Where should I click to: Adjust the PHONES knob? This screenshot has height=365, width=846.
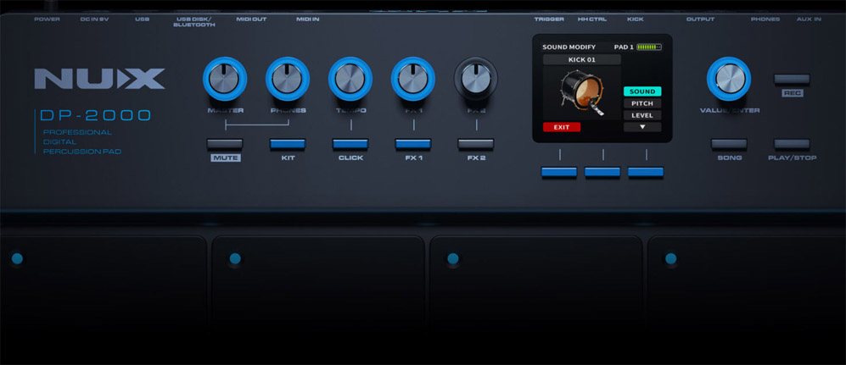287,79
